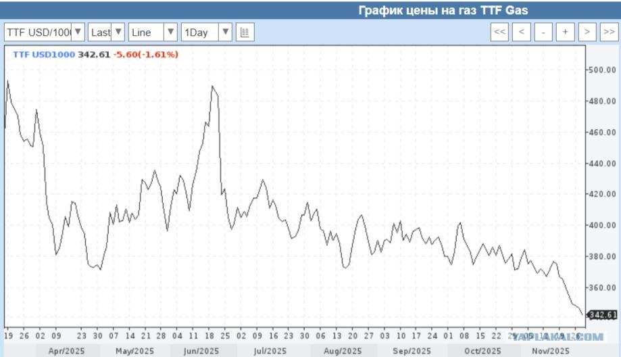Viewport: 621px width, 357px height.
Task: Click the Aug/2025 month label
Action: click(343, 351)
